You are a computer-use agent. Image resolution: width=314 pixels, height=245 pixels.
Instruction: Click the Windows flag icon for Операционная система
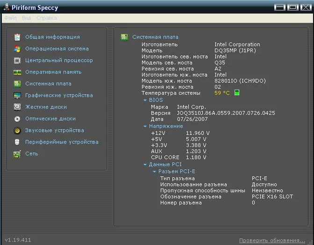[x=17, y=49]
